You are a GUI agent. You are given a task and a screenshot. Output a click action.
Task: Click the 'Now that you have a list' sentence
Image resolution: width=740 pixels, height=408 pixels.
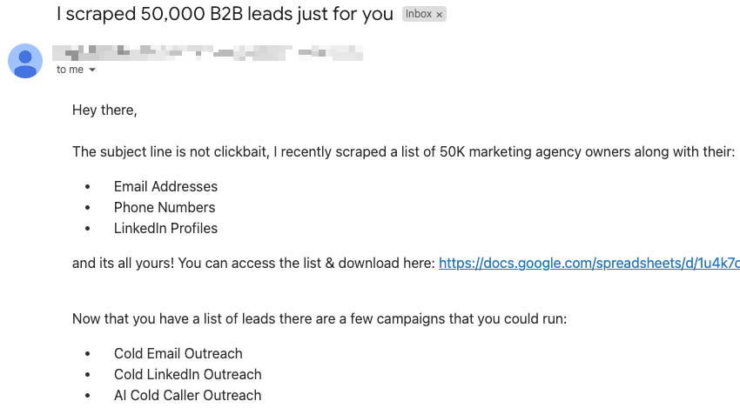[319, 319]
